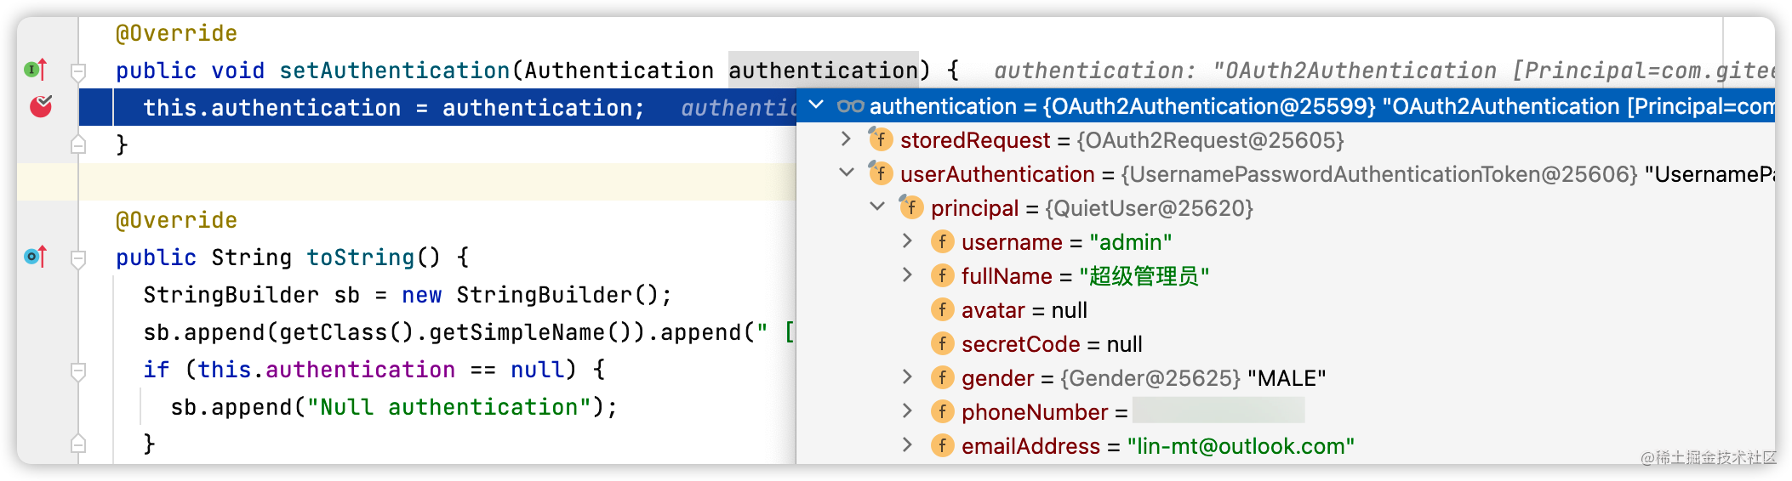Collapse the userAuthentication node
1792x481 pixels.
pyautogui.click(x=847, y=173)
